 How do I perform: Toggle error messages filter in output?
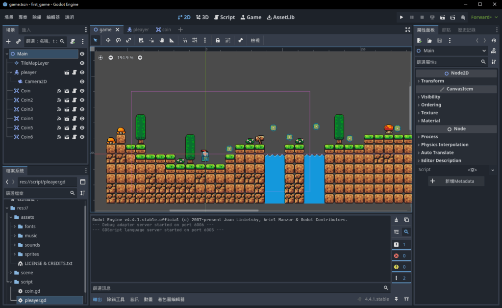pyautogui.click(x=401, y=256)
